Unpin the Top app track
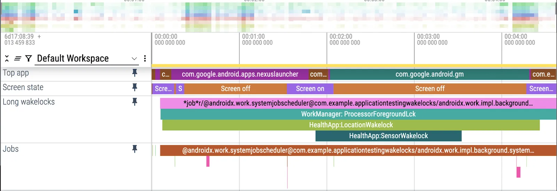Viewport: 557px width, 191px height. point(134,73)
